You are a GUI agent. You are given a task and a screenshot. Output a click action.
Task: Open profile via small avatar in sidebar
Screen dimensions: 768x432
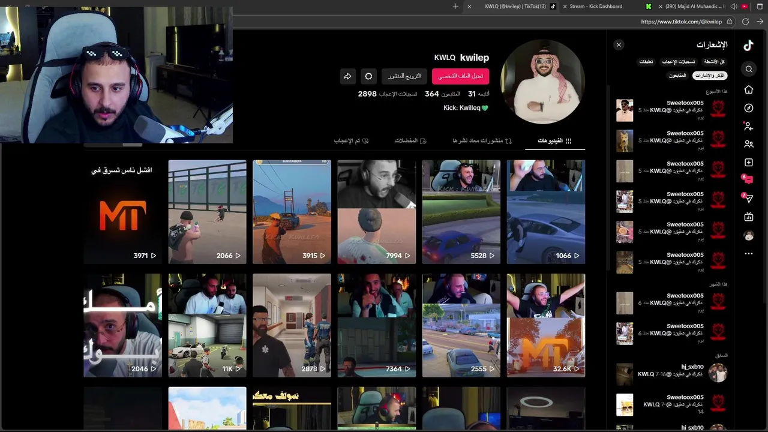click(749, 236)
